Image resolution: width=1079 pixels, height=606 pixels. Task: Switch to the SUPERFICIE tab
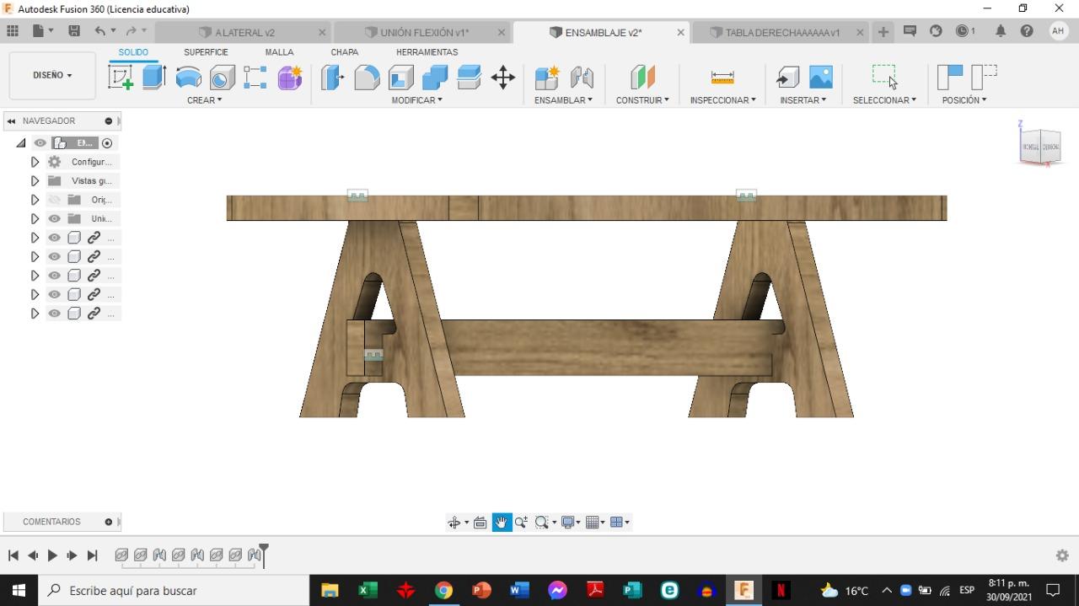pos(206,52)
